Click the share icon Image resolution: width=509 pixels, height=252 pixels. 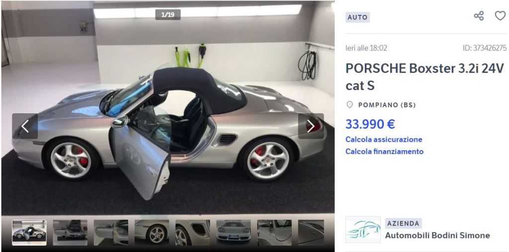tap(479, 15)
